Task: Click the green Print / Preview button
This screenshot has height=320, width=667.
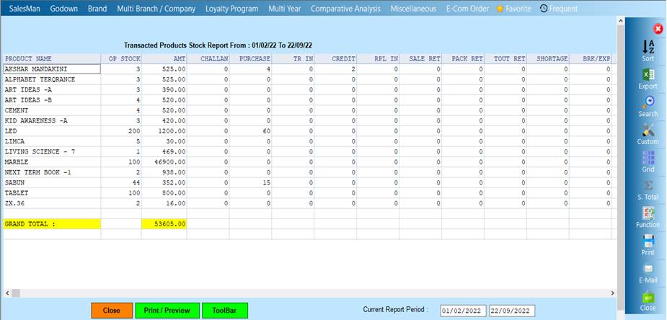Action: tap(167, 310)
